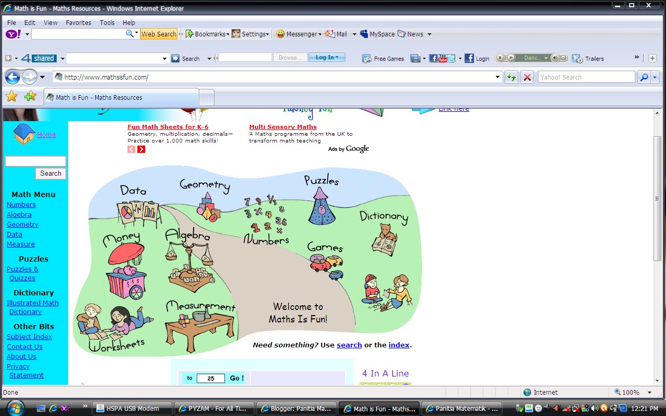Open the Subject Index link
This screenshot has height=416, width=666.
click(29, 336)
